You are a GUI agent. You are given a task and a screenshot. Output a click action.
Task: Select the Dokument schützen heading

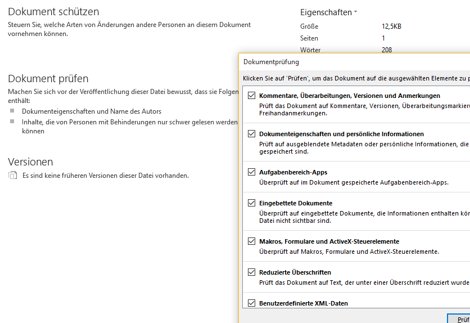pyautogui.click(x=53, y=12)
